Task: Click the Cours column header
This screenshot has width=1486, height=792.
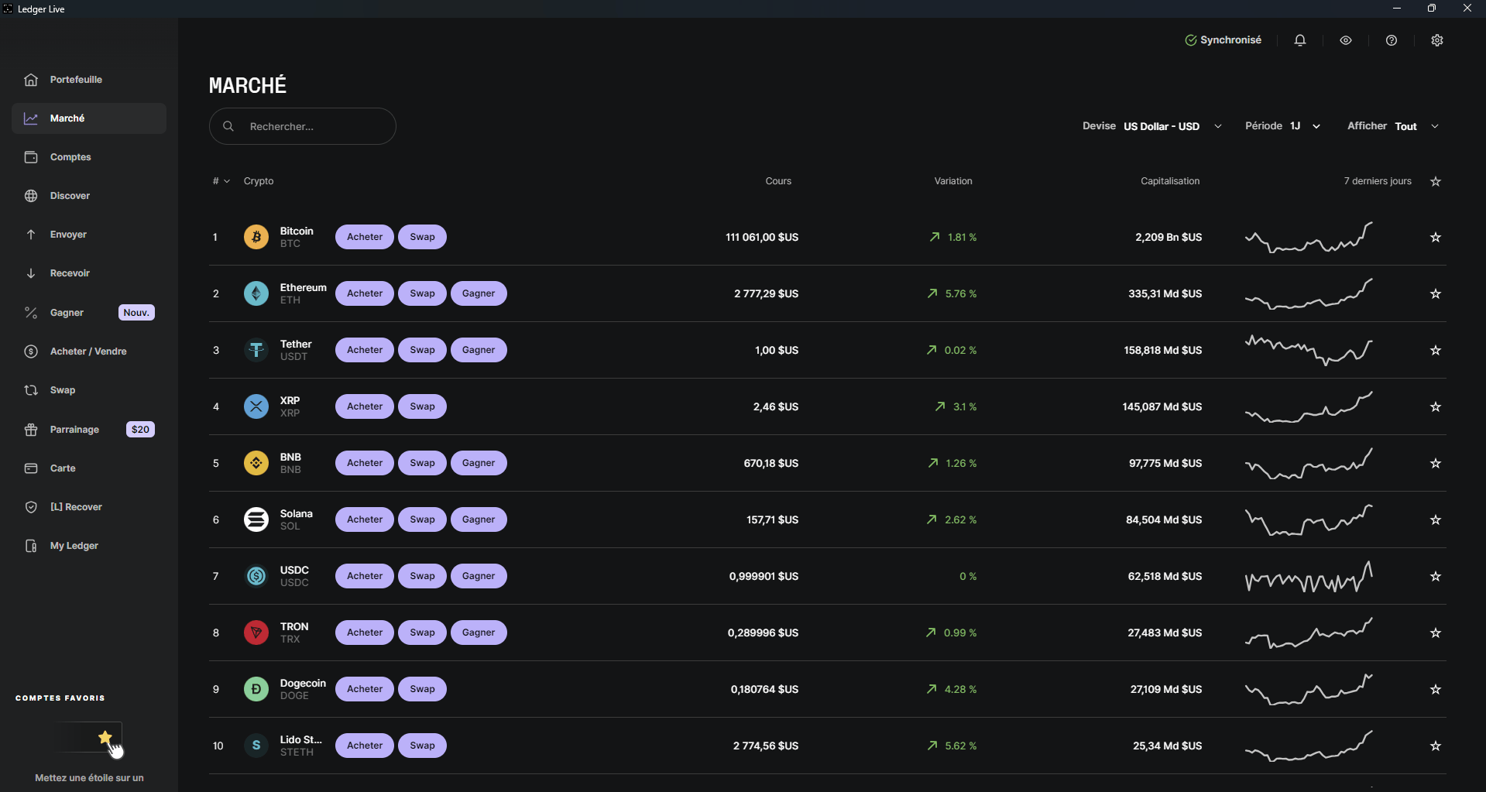Action: click(x=778, y=181)
